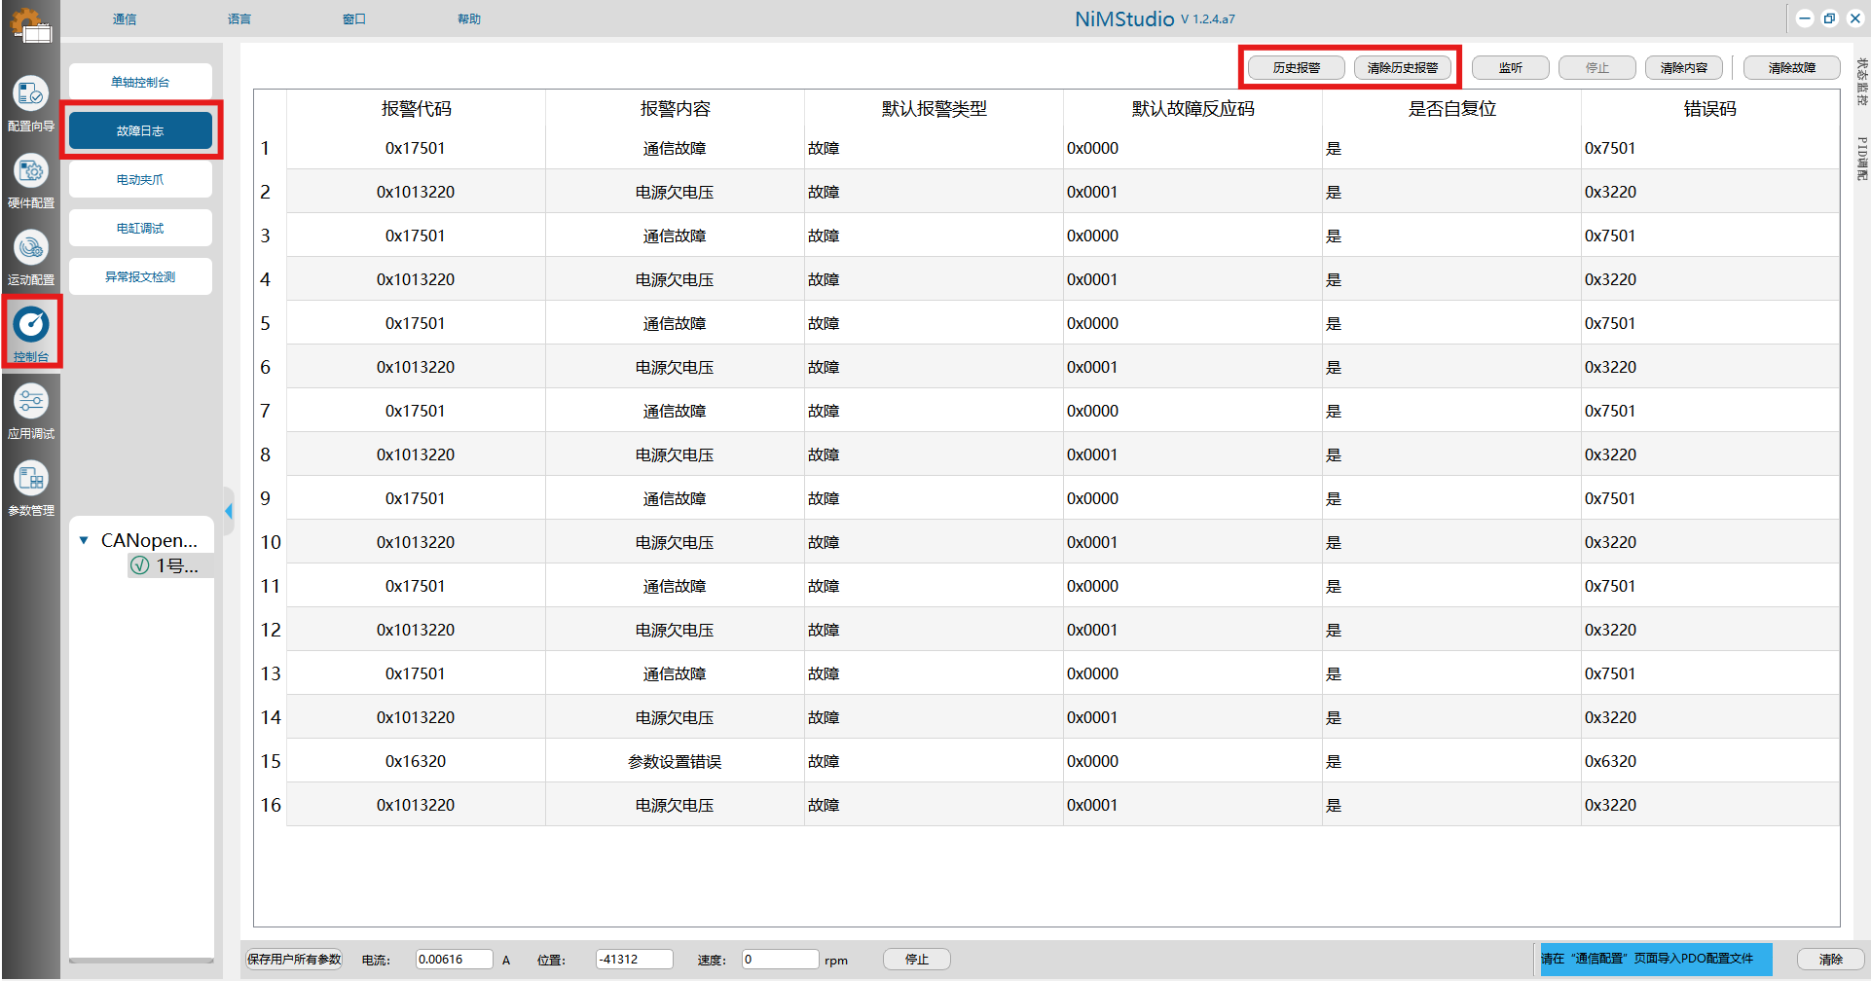This screenshot has height=981, width=1871.
Task: Click the green status icon of node 1号
Action: pyautogui.click(x=140, y=565)
